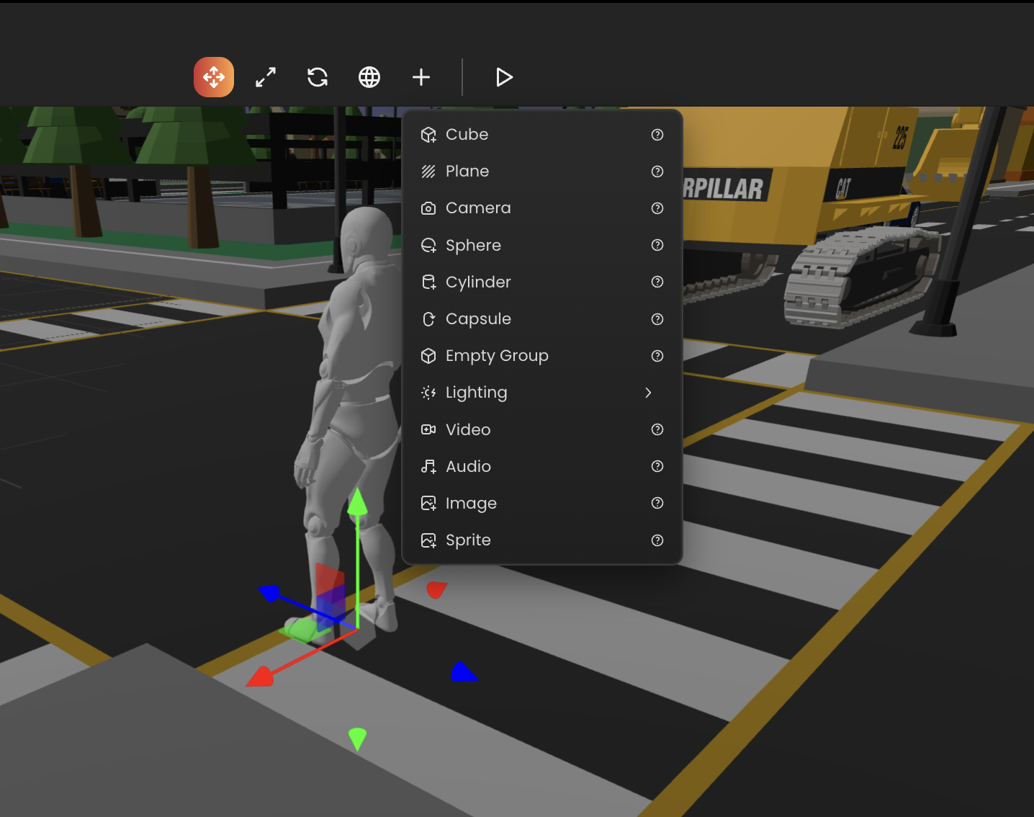Click the blue Z-axis gizmo arrow
The height and width of the screenshot is (817, 1034).
(269, 593)
